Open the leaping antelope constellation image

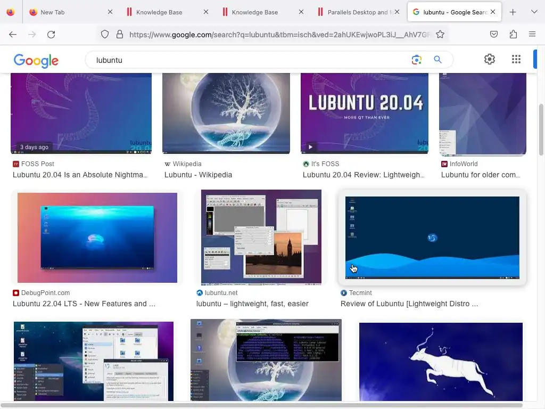click(441, 362)
